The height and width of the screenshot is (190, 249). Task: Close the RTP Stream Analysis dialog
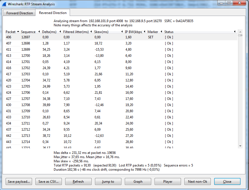coord(227,182)
